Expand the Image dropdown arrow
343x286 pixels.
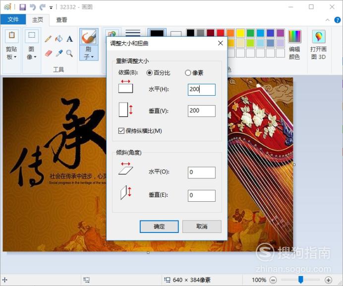click(x=35, y=57)
